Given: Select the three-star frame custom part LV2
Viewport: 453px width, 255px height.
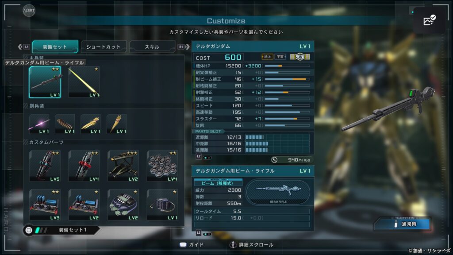Looking at the screenshot, I should 123,166.
